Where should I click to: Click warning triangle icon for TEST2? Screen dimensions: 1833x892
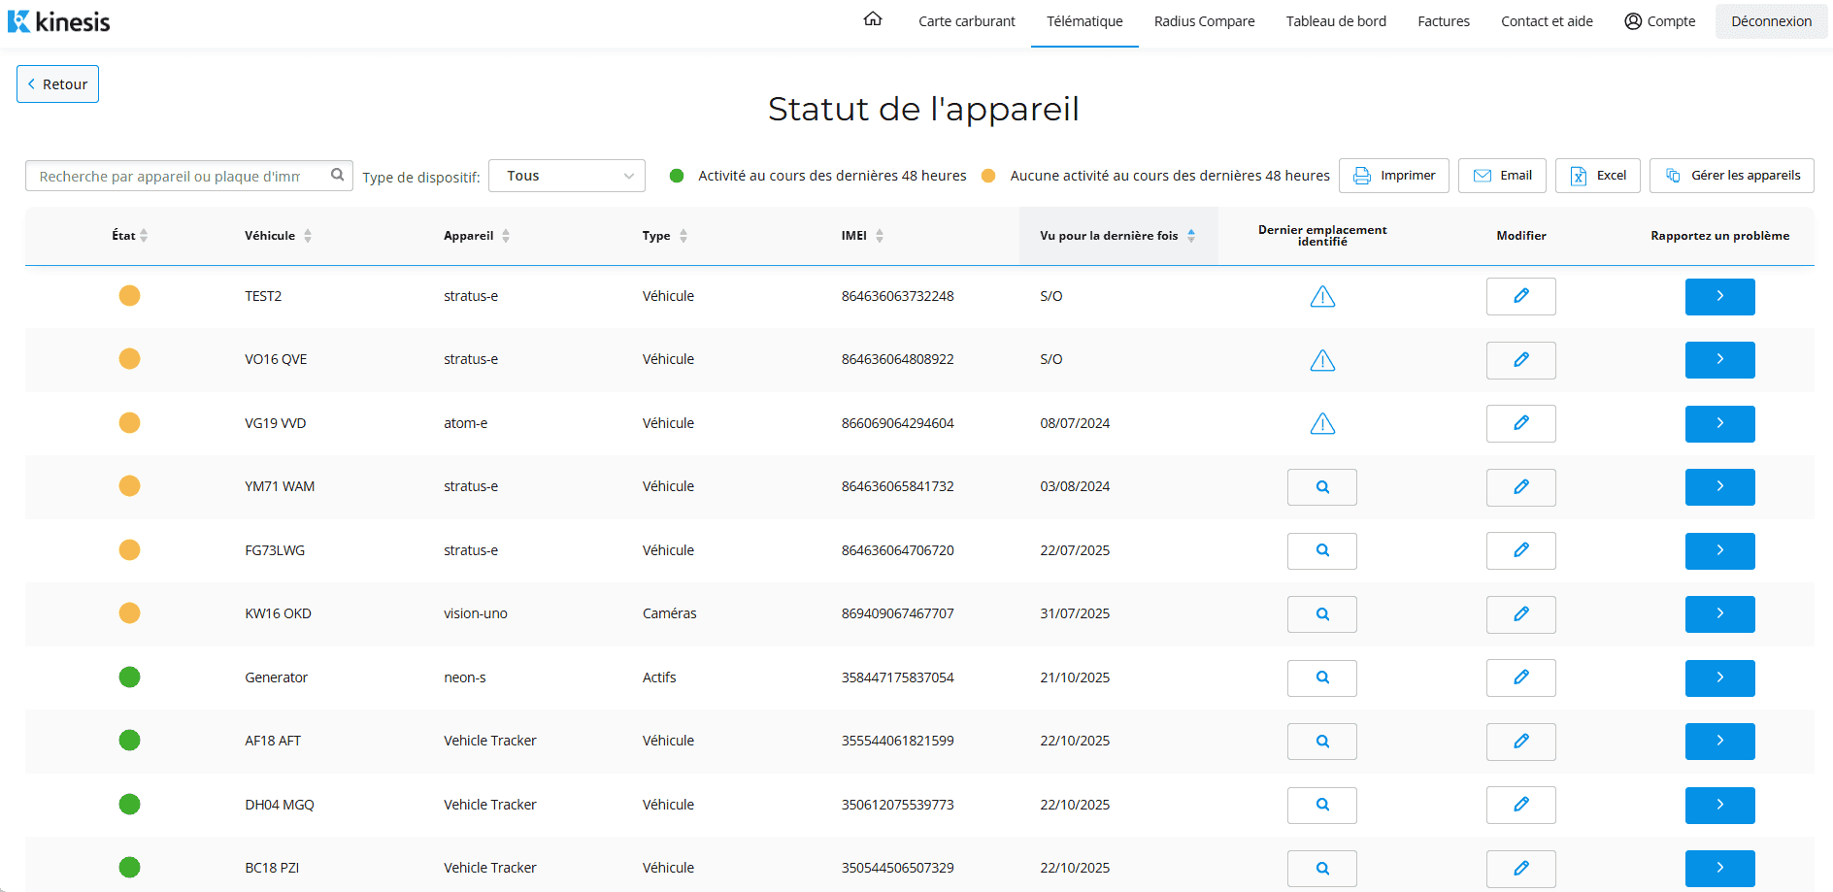point(1321,297)
